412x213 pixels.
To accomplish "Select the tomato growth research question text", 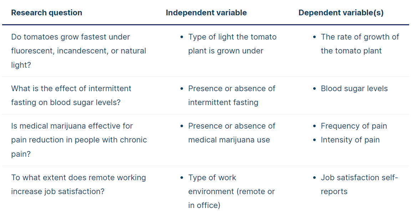I will tap(78, 51).
